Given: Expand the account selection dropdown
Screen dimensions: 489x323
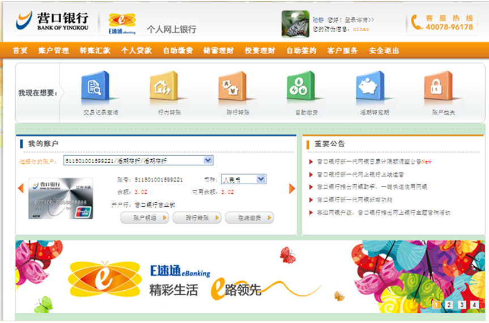Looking at the screenshot, I should click(x=208, y=161).
